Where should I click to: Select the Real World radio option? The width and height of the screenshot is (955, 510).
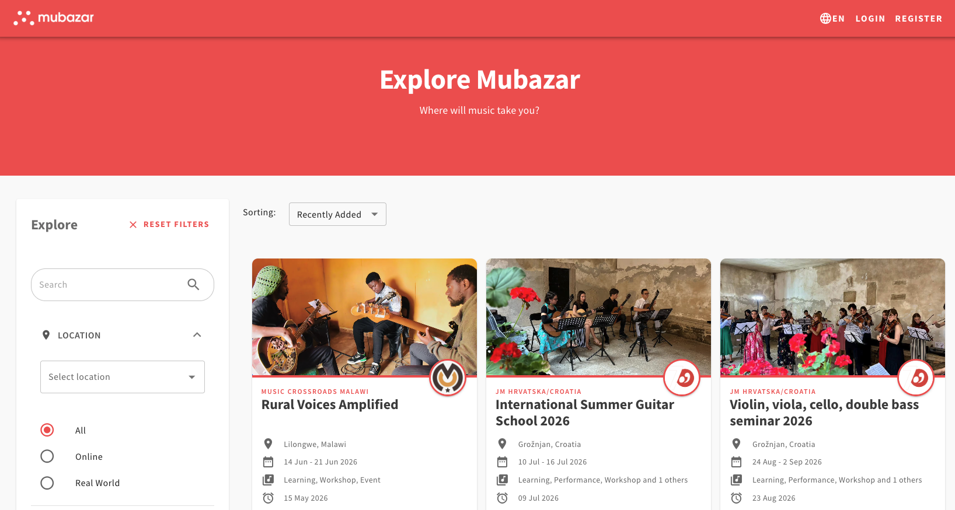click(47, 483)
